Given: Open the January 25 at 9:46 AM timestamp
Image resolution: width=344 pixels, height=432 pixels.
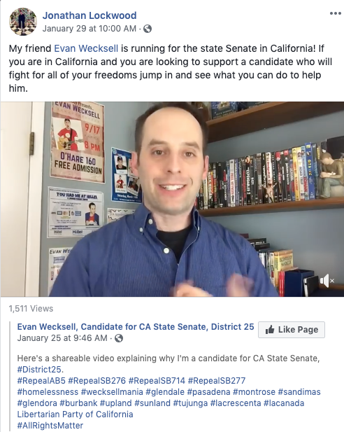Looking at the screenshot, I should 62,338.
